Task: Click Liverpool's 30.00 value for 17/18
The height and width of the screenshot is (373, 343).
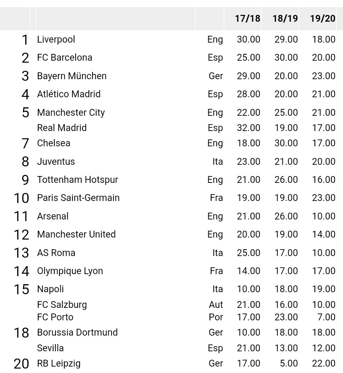Action: point(248,39)
